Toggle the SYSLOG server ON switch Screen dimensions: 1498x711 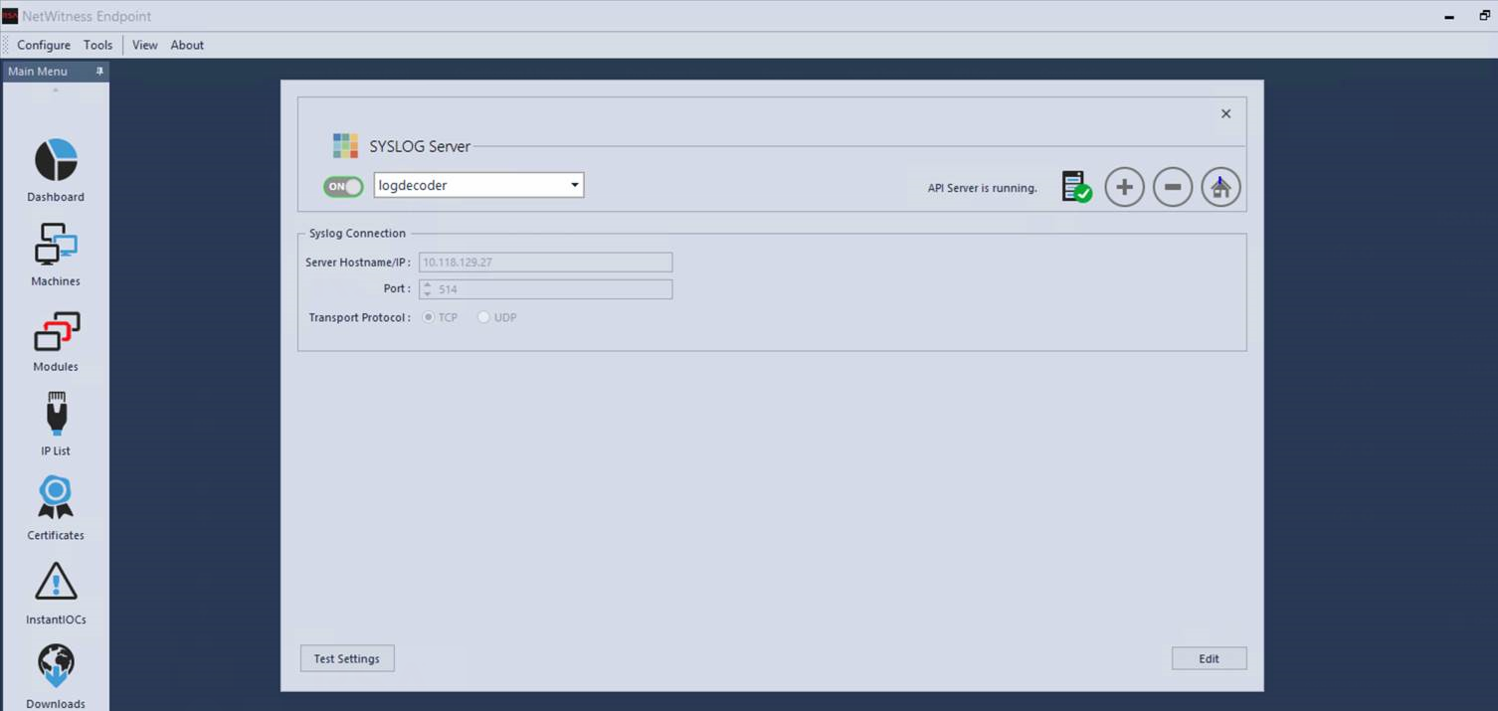(x=343, y=186)
